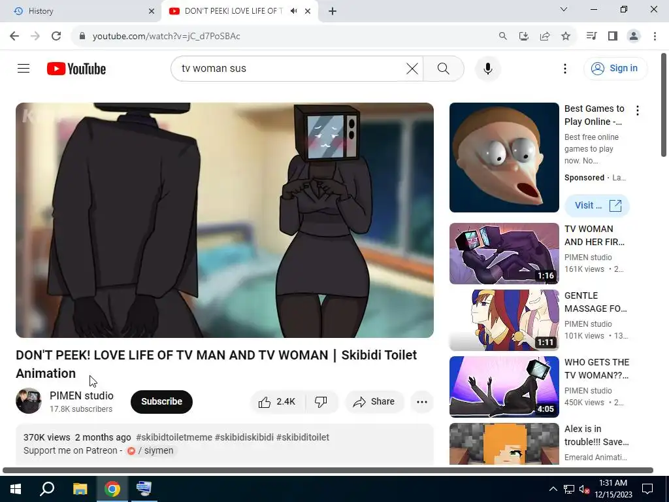Go back with the browser back arrow
The image size is (669, 502).
point(14,36)
